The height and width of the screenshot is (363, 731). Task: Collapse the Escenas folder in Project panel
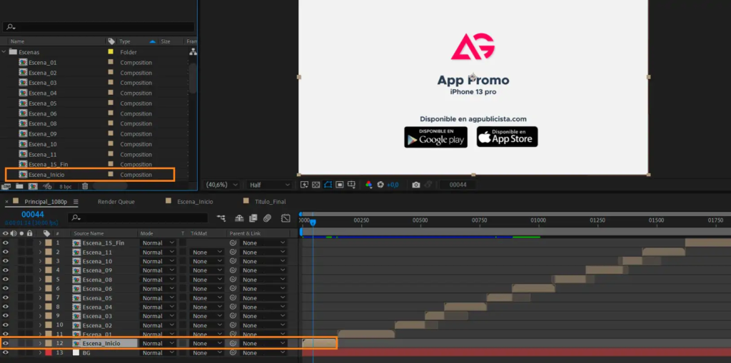pos(4,52)
